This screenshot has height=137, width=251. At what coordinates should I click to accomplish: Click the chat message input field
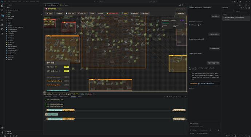204,126
